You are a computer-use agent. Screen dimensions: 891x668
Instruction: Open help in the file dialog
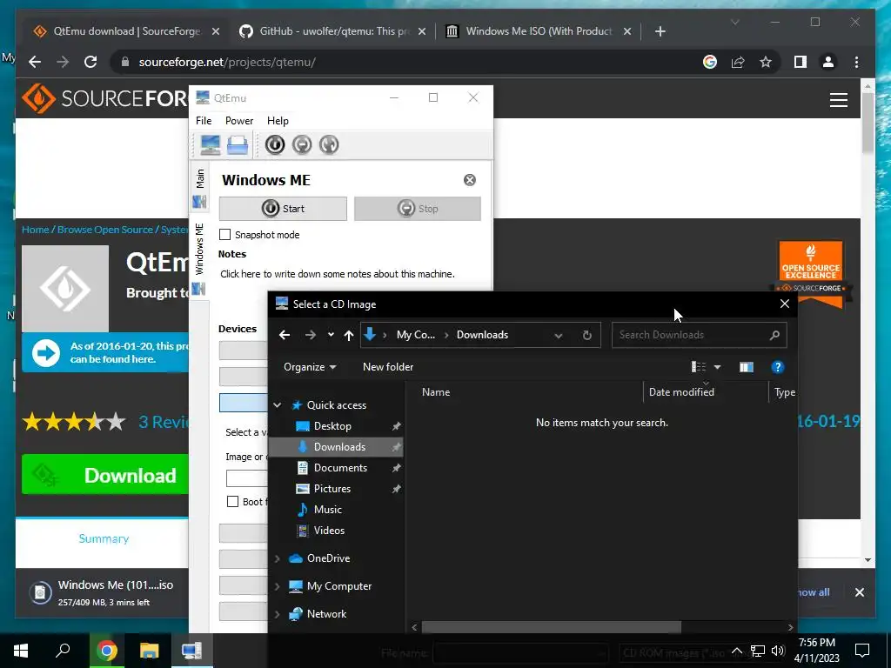point(777,367)
